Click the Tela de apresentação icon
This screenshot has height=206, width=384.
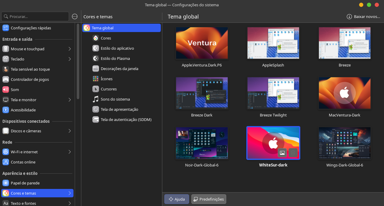click(96, 109)
